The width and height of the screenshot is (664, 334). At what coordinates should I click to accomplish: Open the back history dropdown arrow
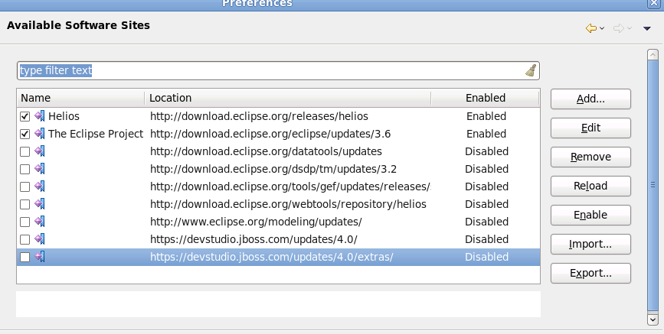[602, 29]
